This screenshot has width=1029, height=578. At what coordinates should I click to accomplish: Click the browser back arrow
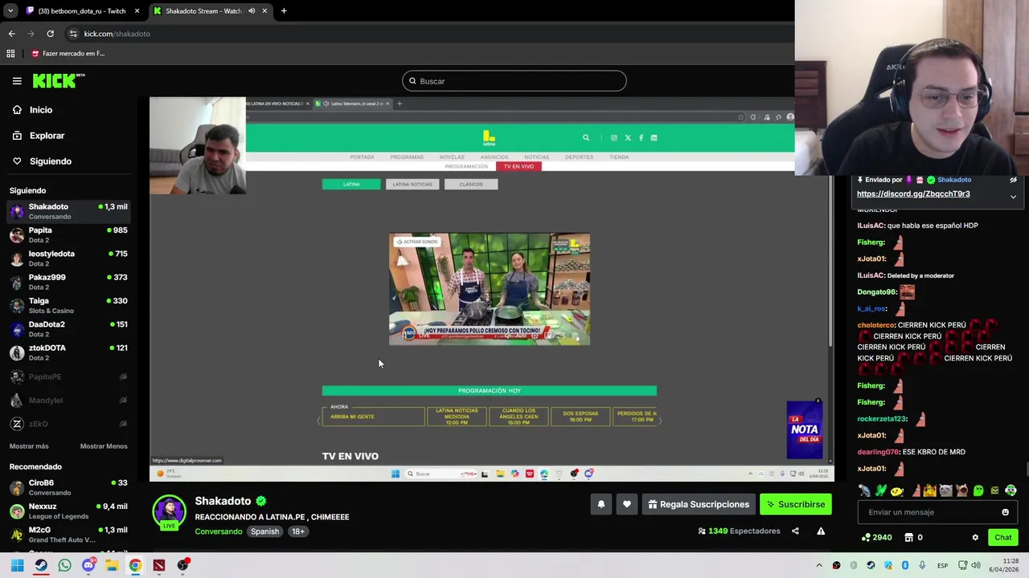(11, 34)
